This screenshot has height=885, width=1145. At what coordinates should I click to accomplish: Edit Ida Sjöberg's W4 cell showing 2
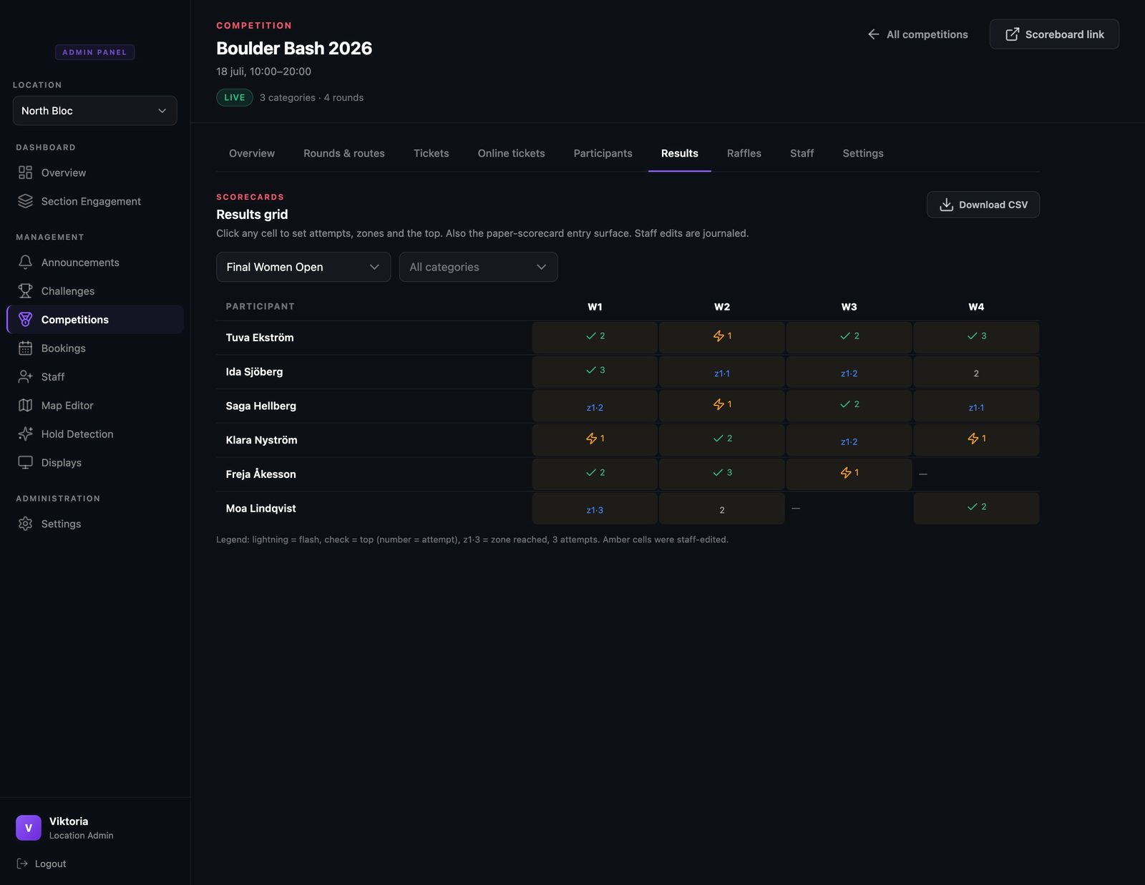976,371
